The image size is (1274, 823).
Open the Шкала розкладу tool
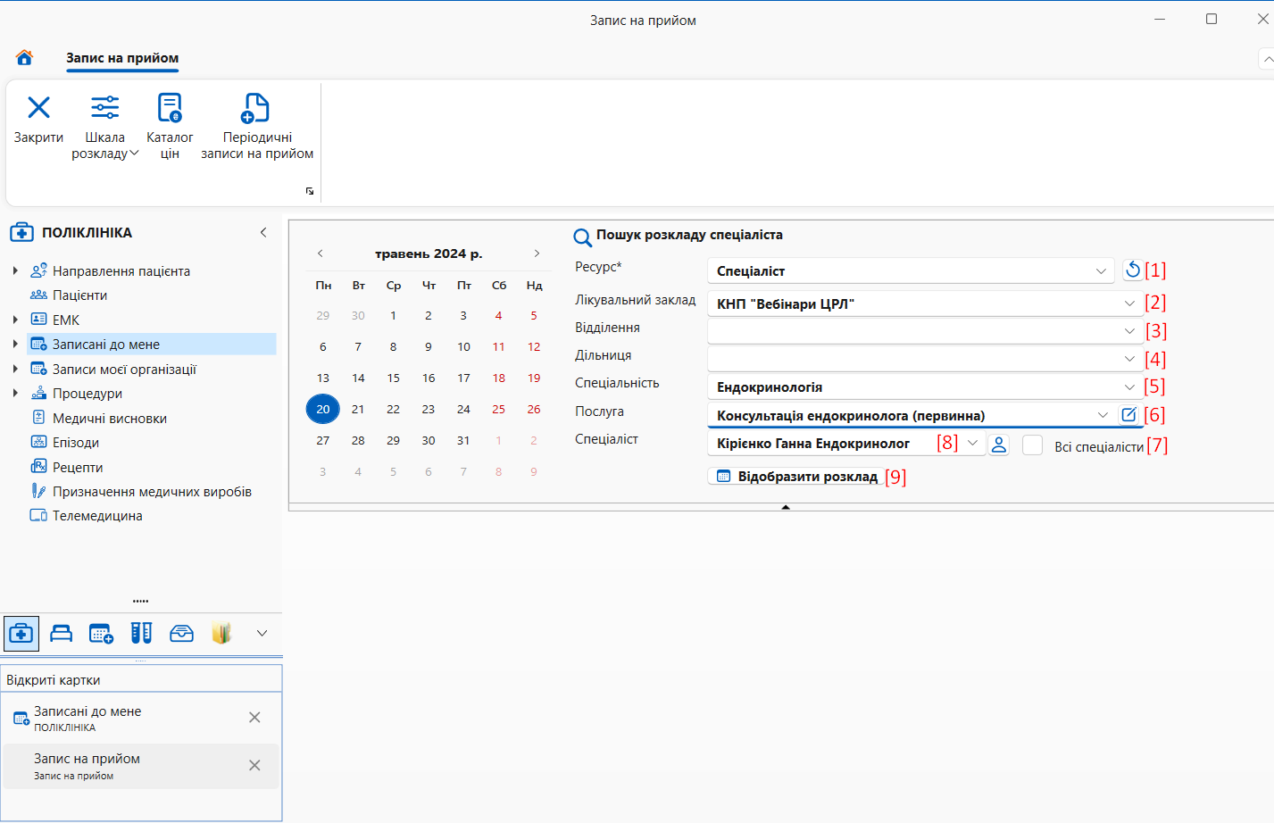coord(104,107)
